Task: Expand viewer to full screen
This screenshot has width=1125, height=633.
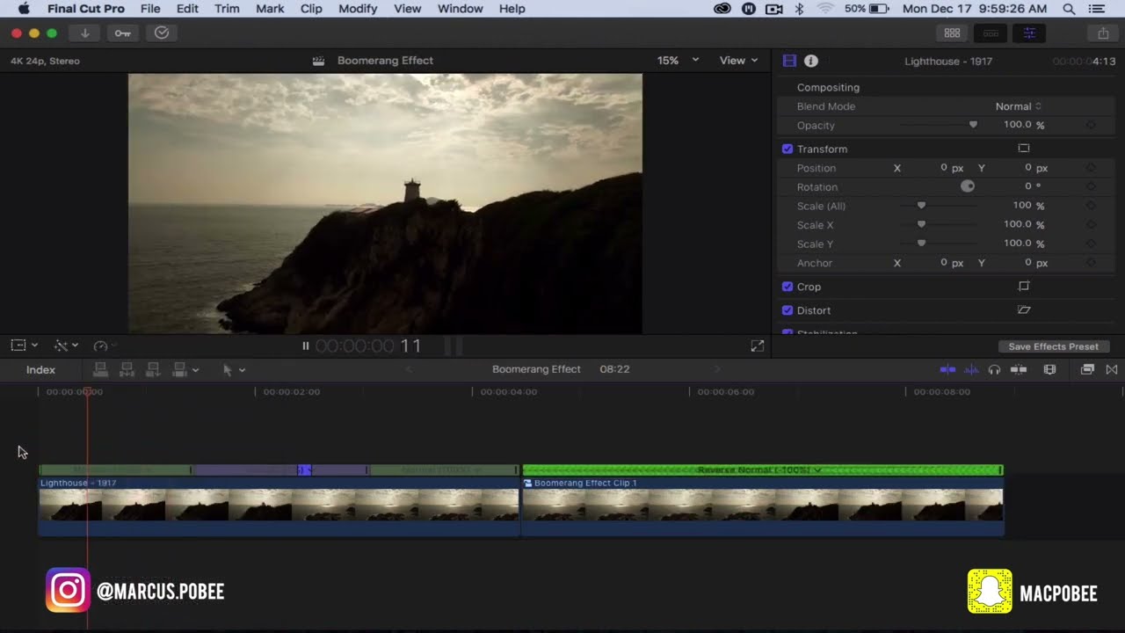Action: (x=758, y=346)
